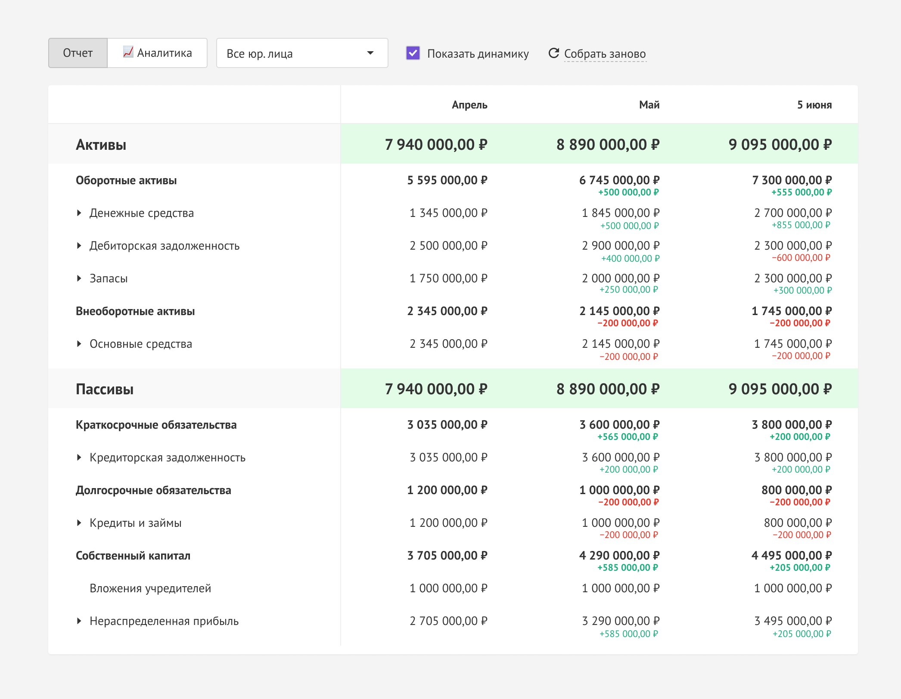This screenshot has height=699, width=901.
Task: Expand the Дебиторская задолженность row
Action: pyautogui.click(x=79, y=246)
